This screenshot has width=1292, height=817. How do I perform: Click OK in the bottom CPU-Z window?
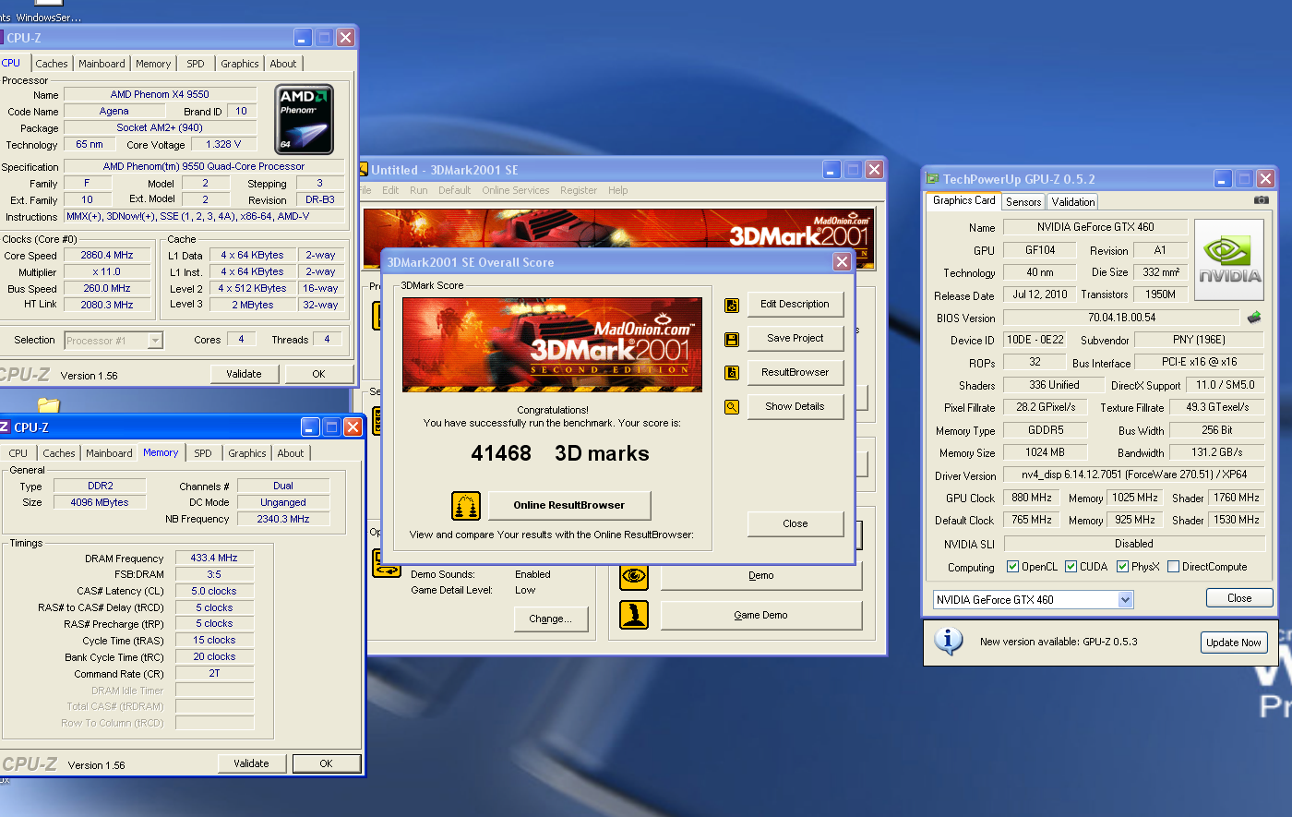click(326, 764)
